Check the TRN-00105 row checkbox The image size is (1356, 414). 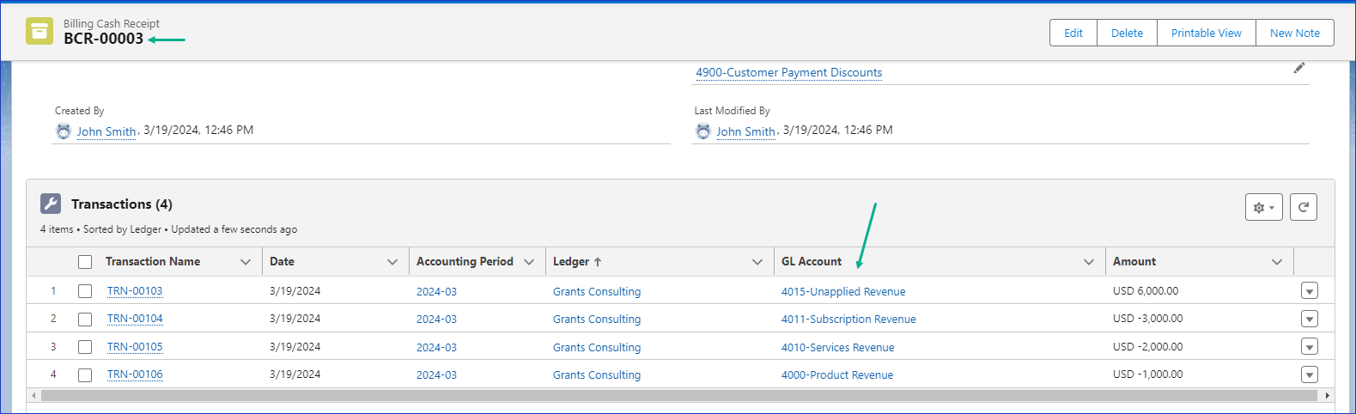click(85, 347)
